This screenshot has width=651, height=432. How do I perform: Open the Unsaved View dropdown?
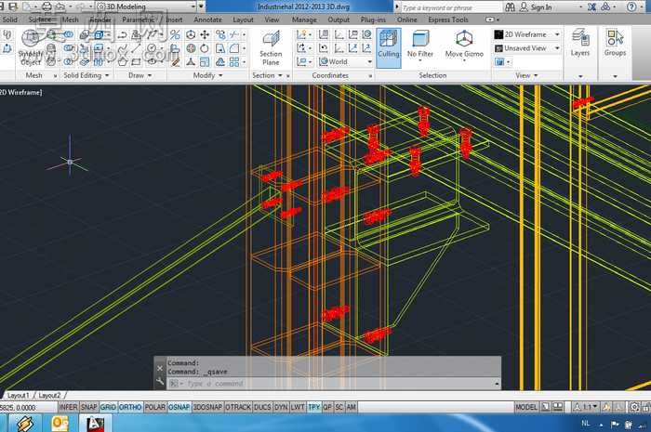pos(527,48)
